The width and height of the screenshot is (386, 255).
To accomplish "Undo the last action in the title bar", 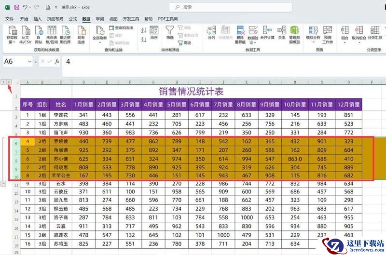I will coord(25,7).
